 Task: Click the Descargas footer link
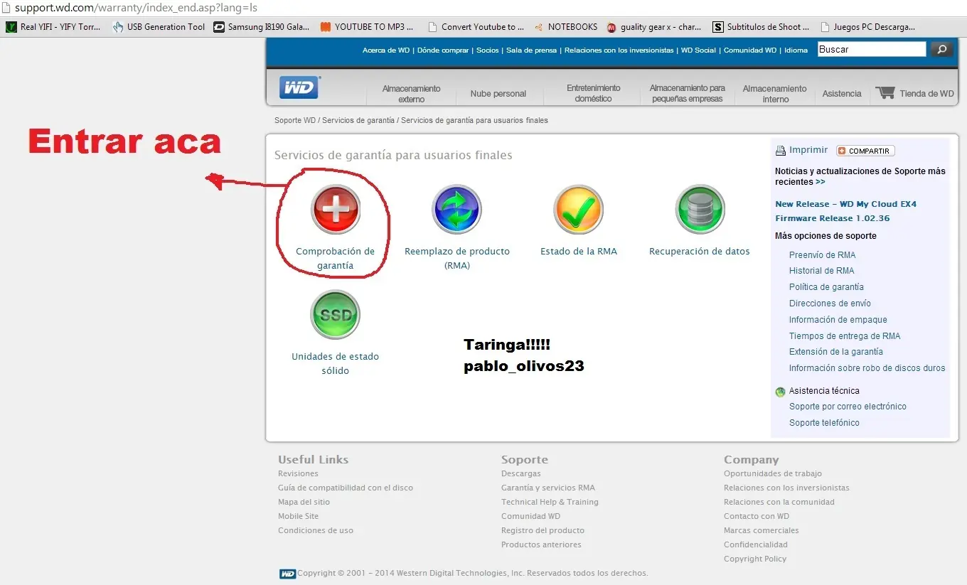coord(521,474)
